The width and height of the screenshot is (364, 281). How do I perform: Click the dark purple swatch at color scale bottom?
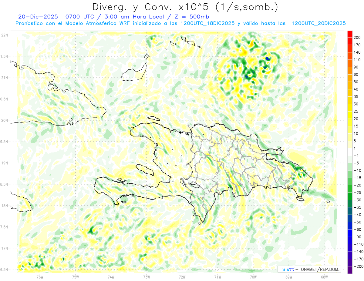pos(350,270)
